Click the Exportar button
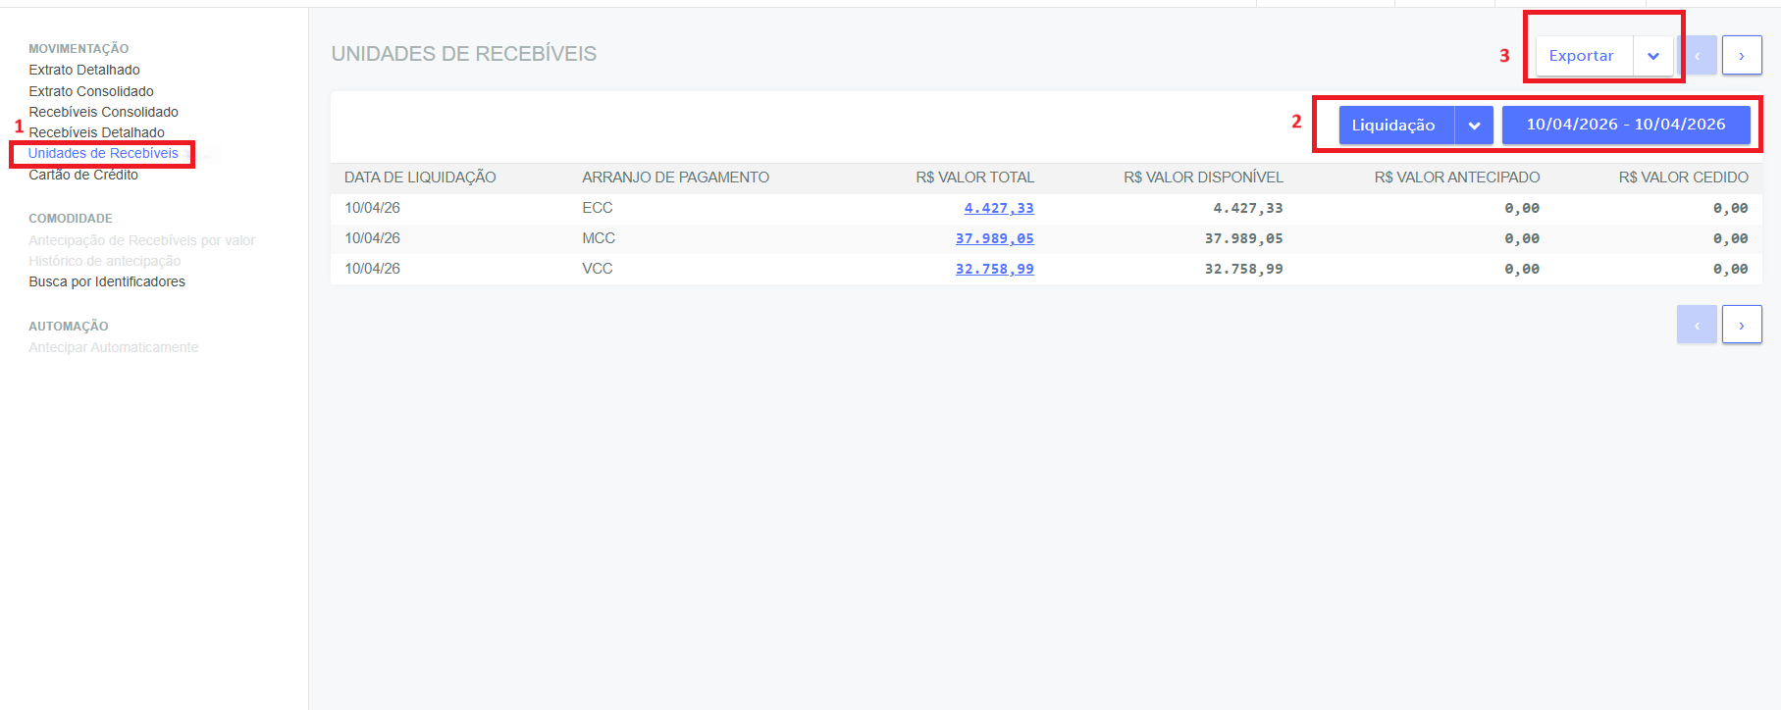Screen dimensions: 1781x710 tap(1584, 56)
